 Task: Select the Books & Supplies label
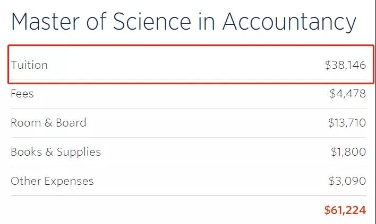[56, 152]
